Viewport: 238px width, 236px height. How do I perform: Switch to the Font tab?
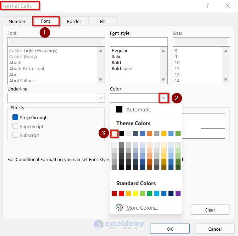(x=45, y=21)
